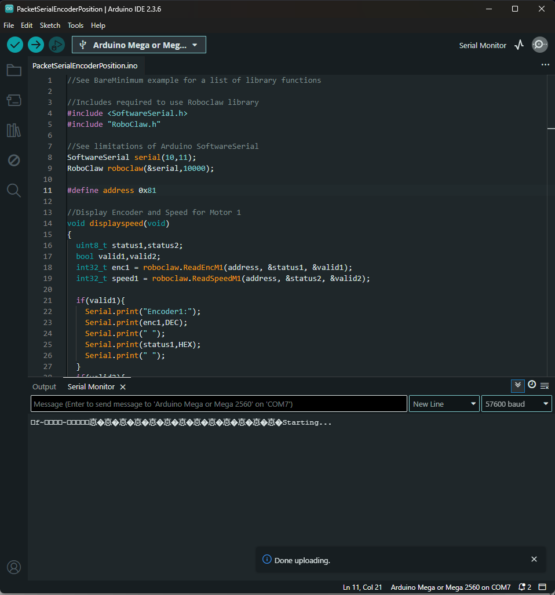Open the Serial Plotter waveform icon
Image resolution: width=555 pixels, height=595 pixels.
pyautogui.click(x=519, y=45)
